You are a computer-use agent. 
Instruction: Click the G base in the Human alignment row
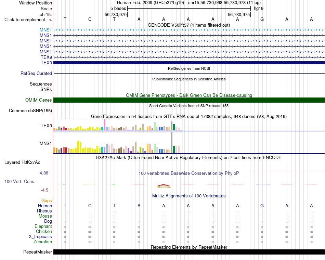[x=262, y=206]
